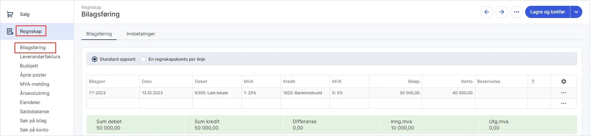Click the attachment paperclip column icon

click(x=533, y=81)
